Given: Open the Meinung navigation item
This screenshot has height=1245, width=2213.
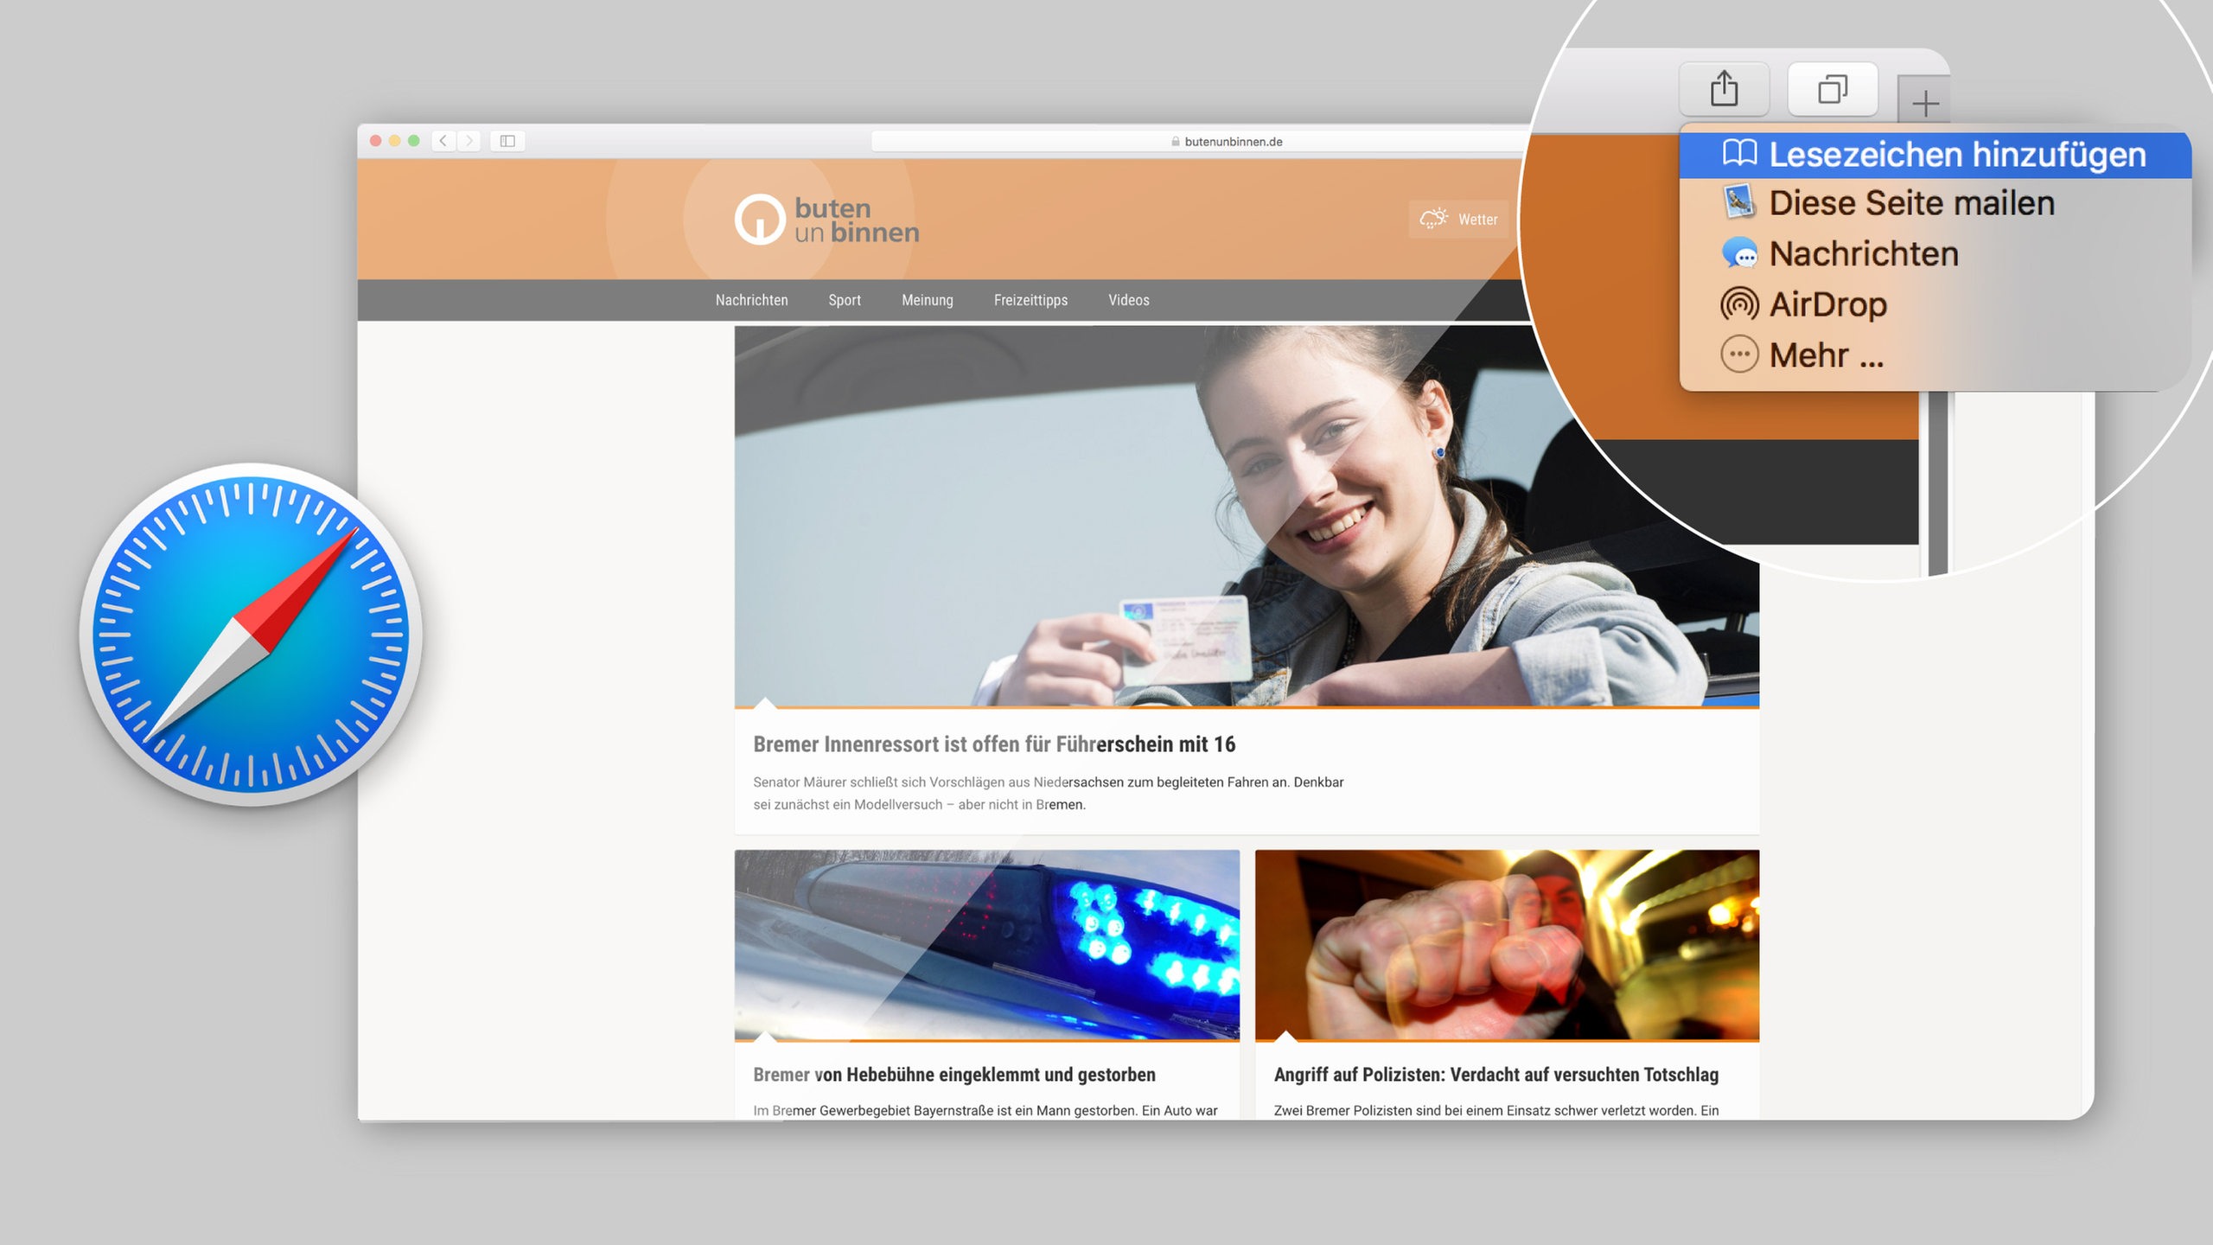Looking at the screenshot, I should [928, 300].
